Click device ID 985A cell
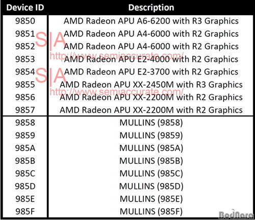This screenshot has width=255, height=220. [25, 148]
